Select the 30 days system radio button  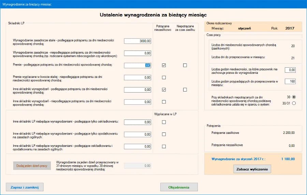(294, 97)
